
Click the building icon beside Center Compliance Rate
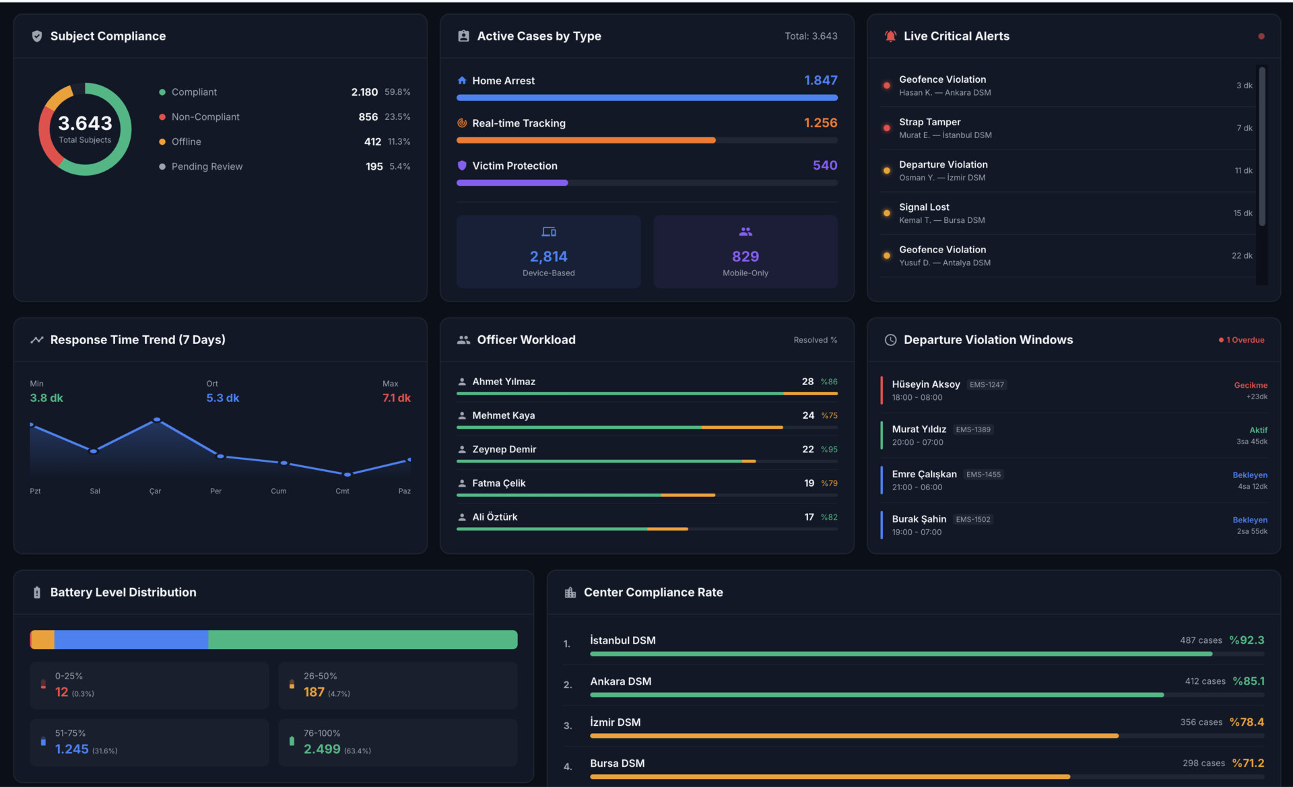point(570,592)
